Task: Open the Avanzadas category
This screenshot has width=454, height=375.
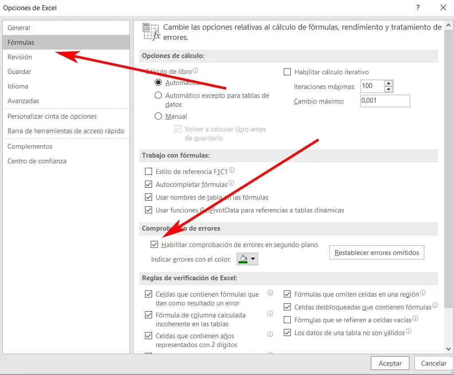Action: click(x=66, y=101)
